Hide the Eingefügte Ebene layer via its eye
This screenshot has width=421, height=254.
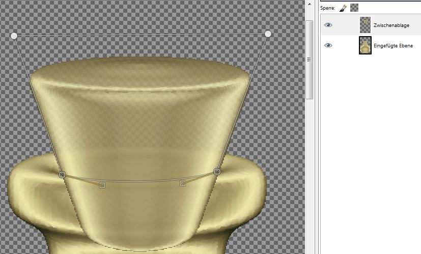pyautogui.click(x=328, y=46)
